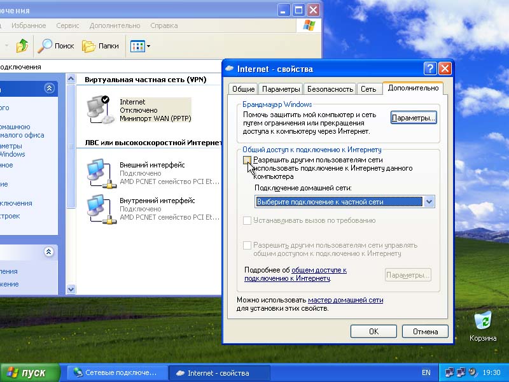Open the Избранное menu
This screenshot has height=382, width=509.
(x=29, y=25)
